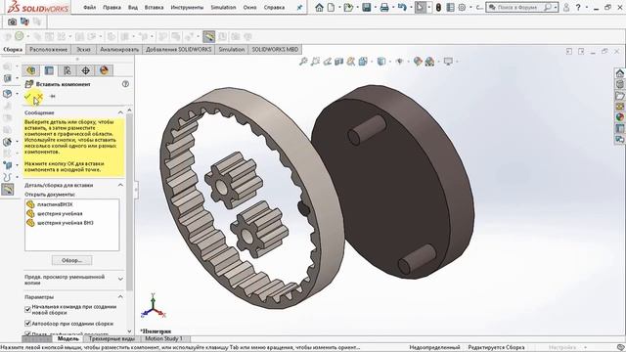626x352 pixels.
Task: Pin the menu bar with pushpin
Action: 299,7
